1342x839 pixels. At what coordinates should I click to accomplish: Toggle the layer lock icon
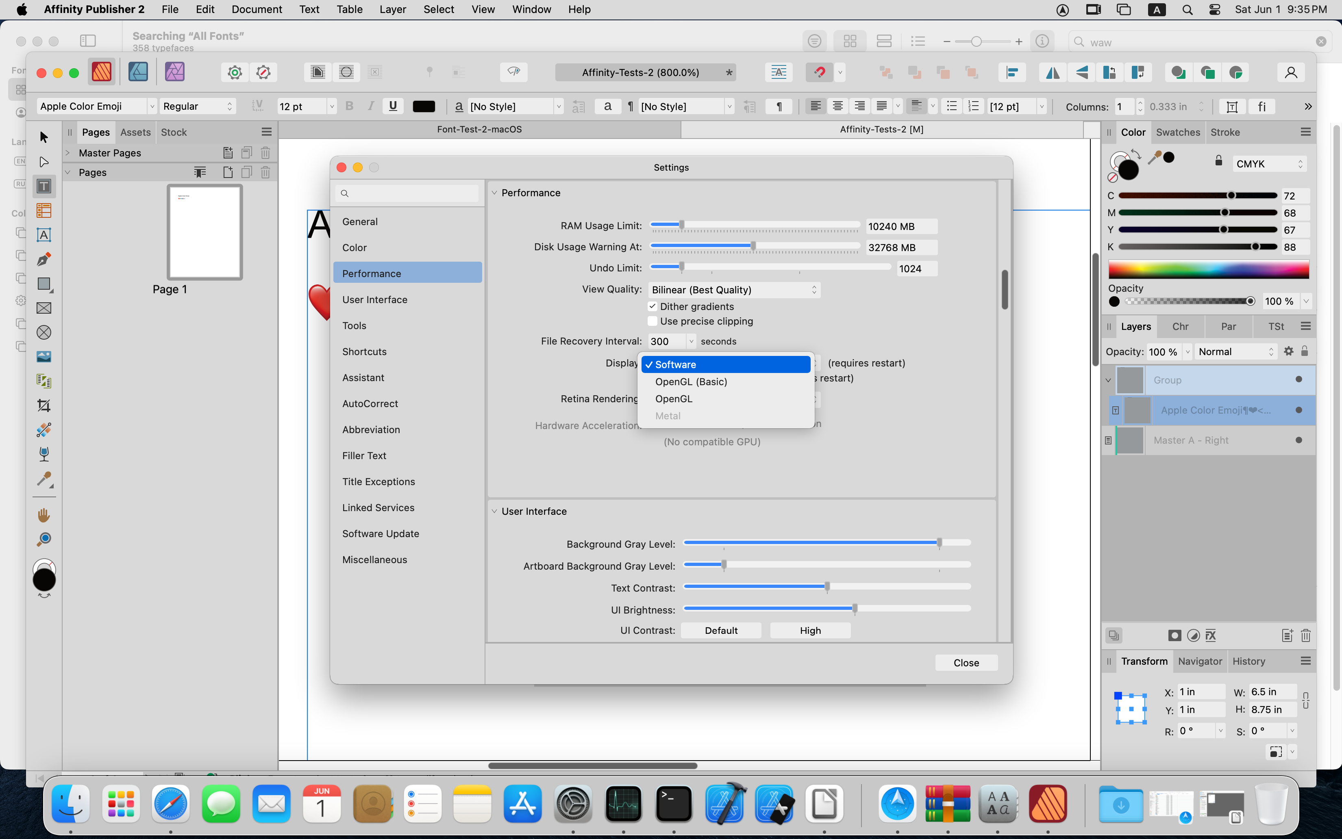(1305, 351)
